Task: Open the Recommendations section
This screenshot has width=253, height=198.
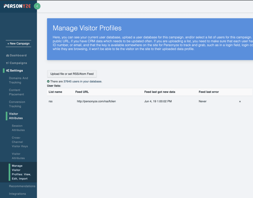Action: pyautogui.click(x=22, y=186)
